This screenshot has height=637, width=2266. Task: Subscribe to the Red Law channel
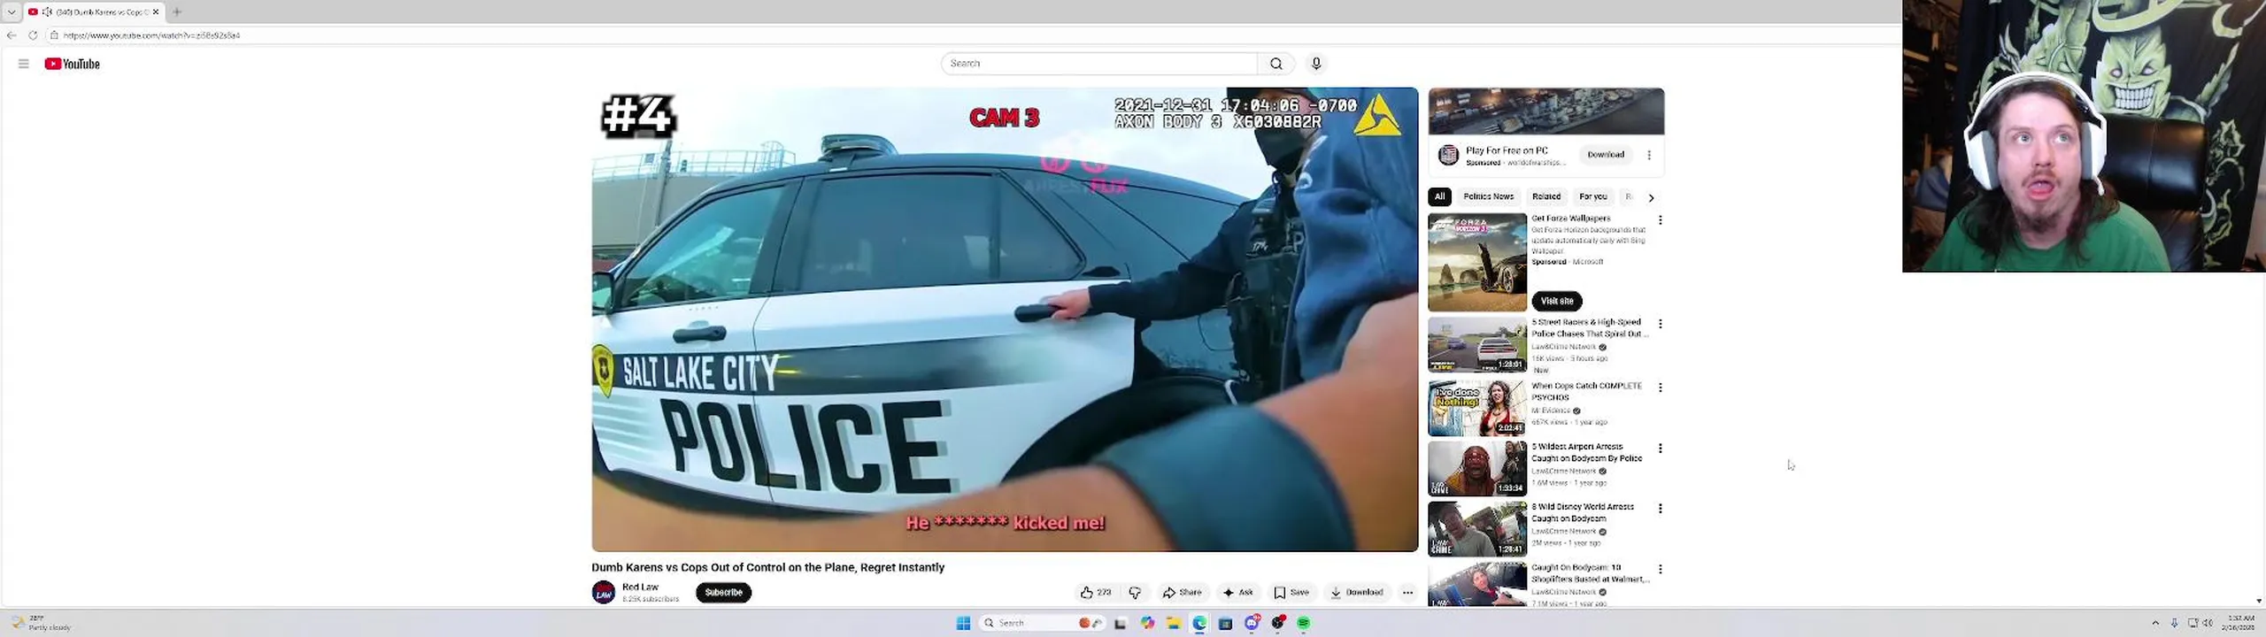pos(723,593)
